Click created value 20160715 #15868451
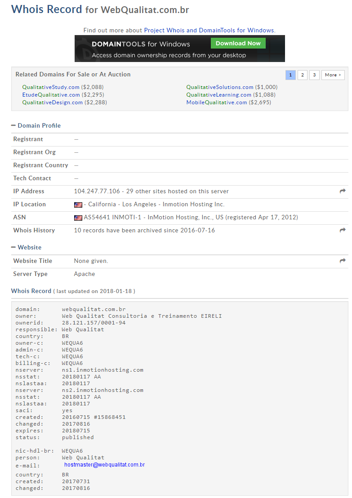 point(94,417)
